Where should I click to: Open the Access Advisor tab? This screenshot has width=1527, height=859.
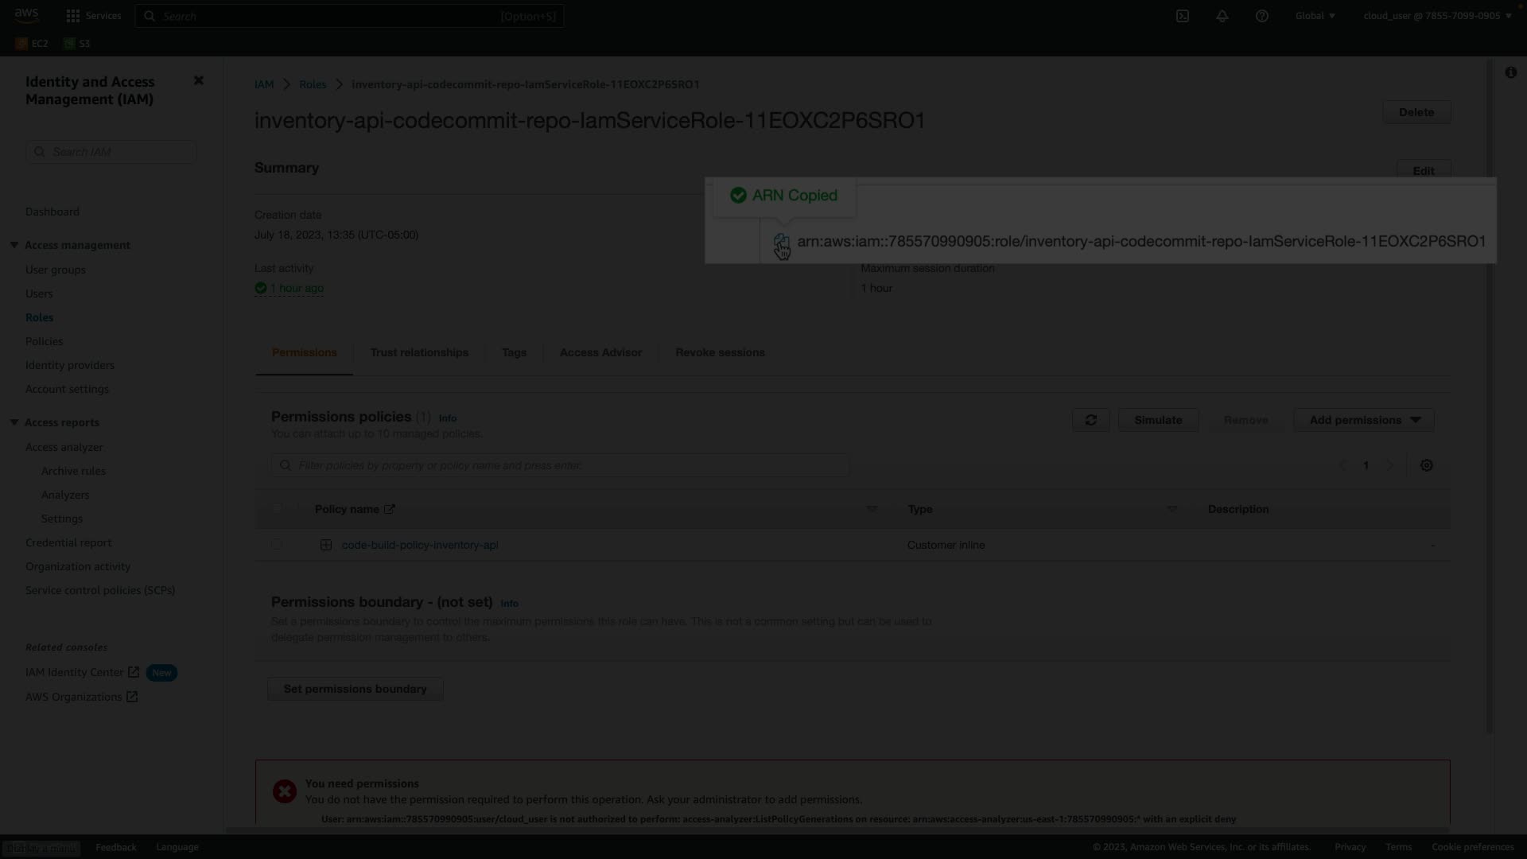pos(600,352)
